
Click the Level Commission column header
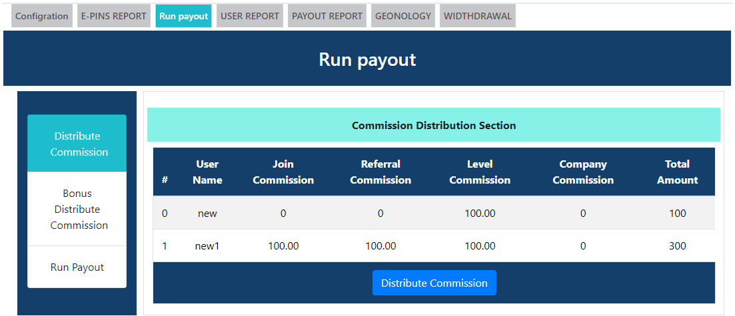point(480,172)
